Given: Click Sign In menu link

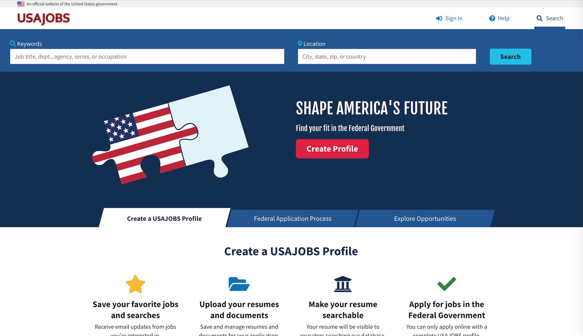Looking at the screenshot, I should pyautogui.click(x=450, y=18).
